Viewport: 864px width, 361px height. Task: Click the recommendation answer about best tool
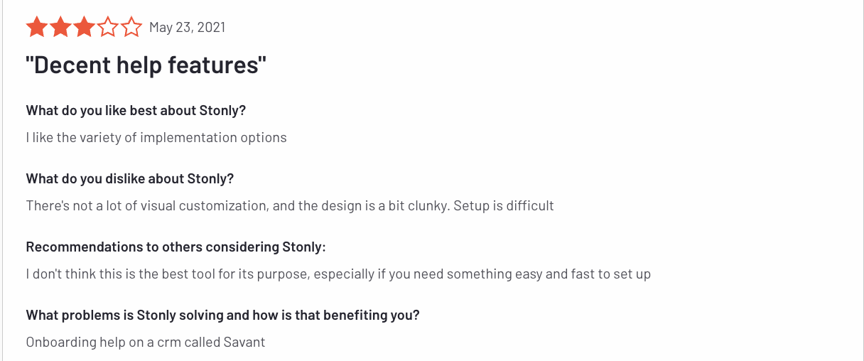point(338,274)
